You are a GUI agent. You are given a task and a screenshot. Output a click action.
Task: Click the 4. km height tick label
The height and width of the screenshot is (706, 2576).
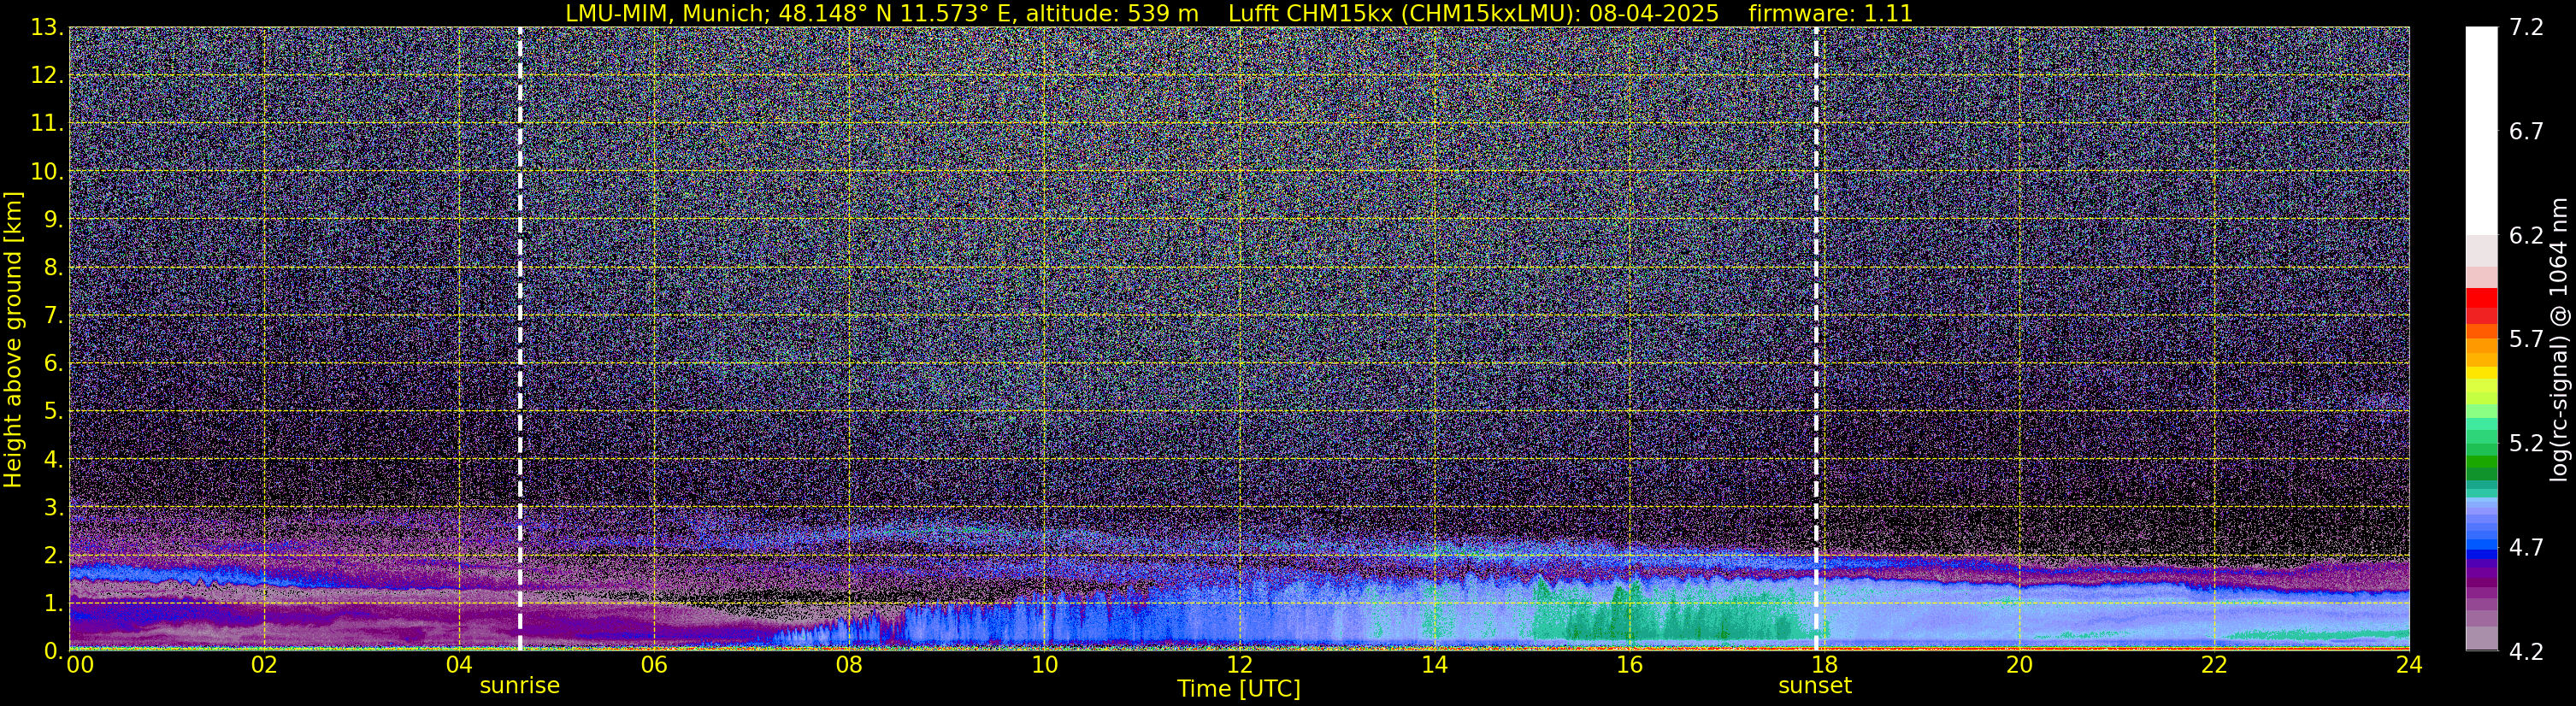[x=54, y=459]
